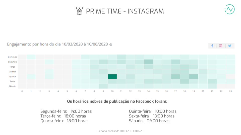This screenshot has height=135, width=241.
Task: Click the Quinta row label
Action: pyautogui.click(x=12, y=76)
